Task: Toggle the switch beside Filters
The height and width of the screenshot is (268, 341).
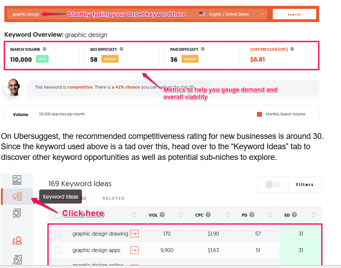Action: (x=273, y=184)
